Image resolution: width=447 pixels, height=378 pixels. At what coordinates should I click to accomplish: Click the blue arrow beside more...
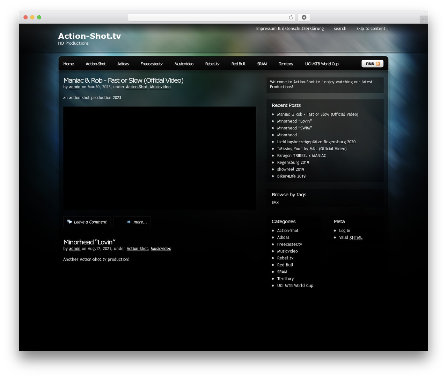129,222
